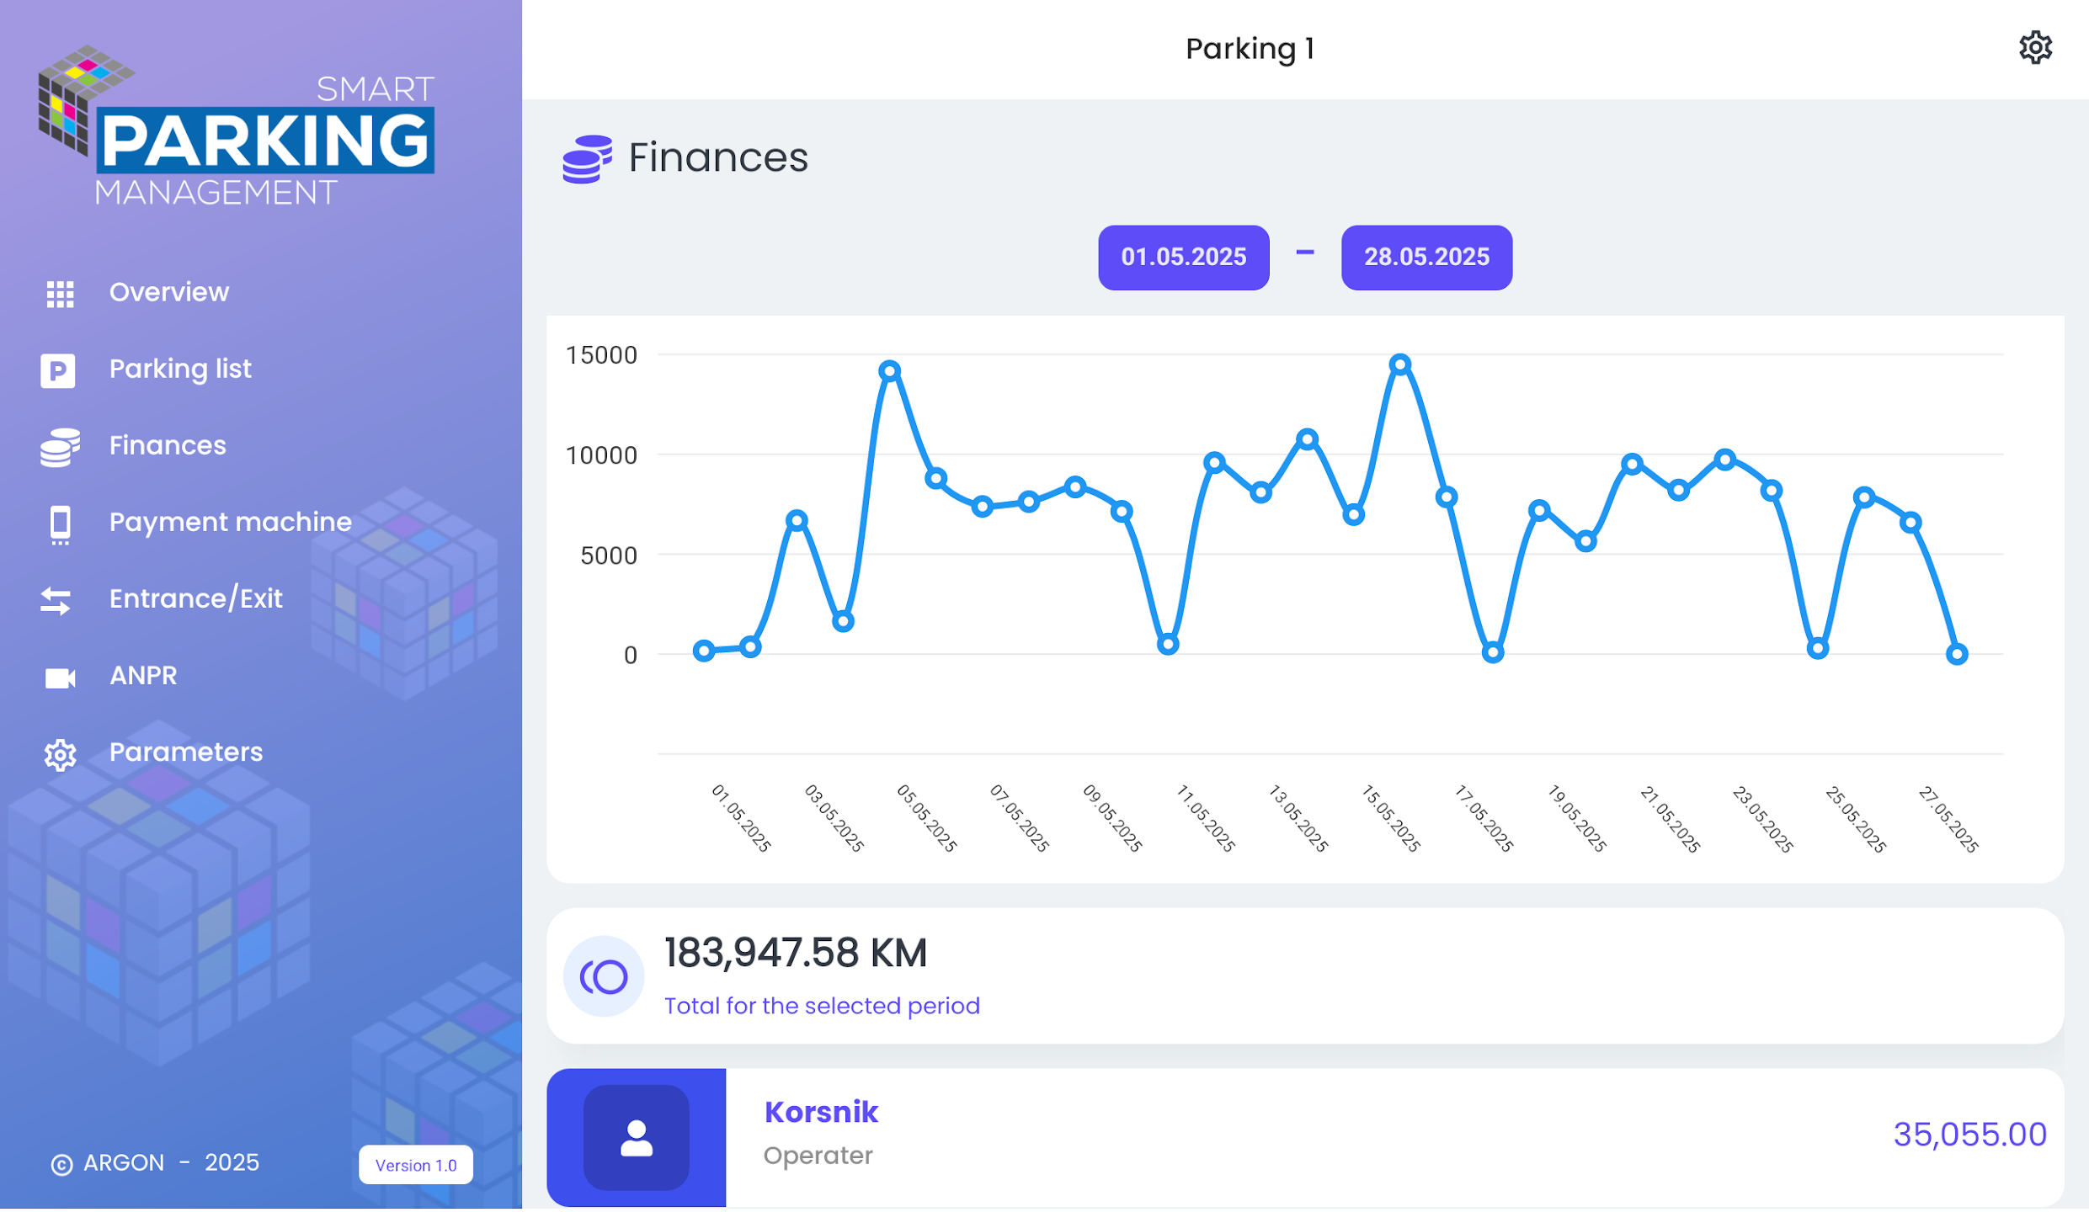The image size is (2089, 1212).
Task: Click the Finances coins icon in sidebar
Action: click(60, 447)
